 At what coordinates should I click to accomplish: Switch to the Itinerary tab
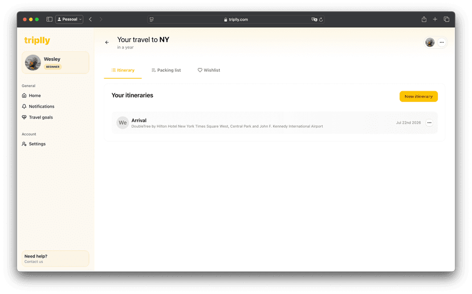click(123, 70)
